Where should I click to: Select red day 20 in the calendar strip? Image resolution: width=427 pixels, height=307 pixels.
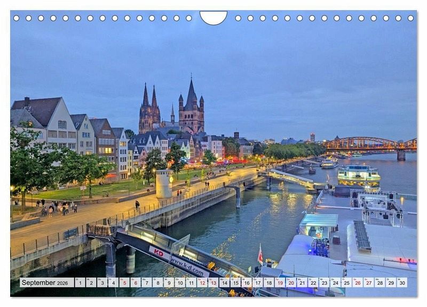(291, 283)
